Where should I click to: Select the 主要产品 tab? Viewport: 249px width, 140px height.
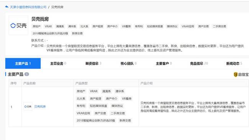point(23,63)
